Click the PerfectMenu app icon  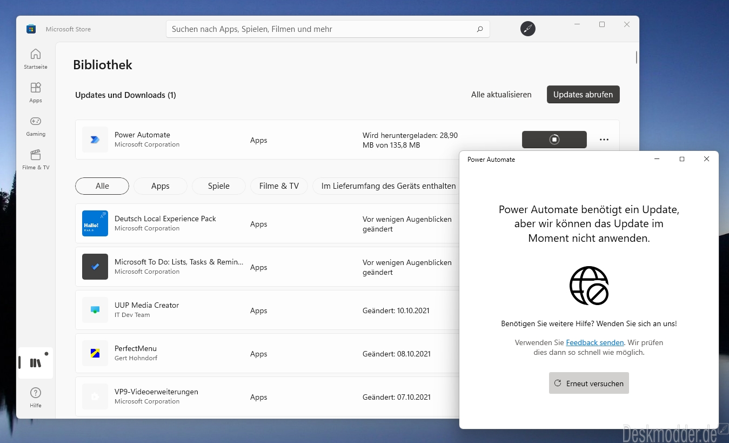coord(95,353)
